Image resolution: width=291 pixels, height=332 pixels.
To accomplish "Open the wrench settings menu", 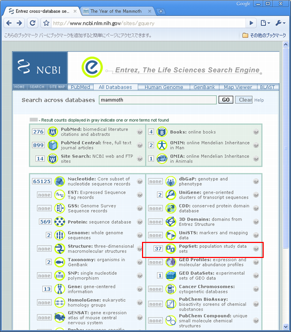I will pyautogui.click(x=280, y=23).
